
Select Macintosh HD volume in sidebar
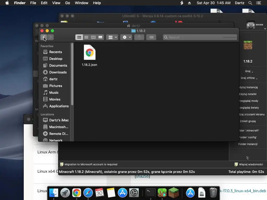pyautogui.click(x=59, y=127)
